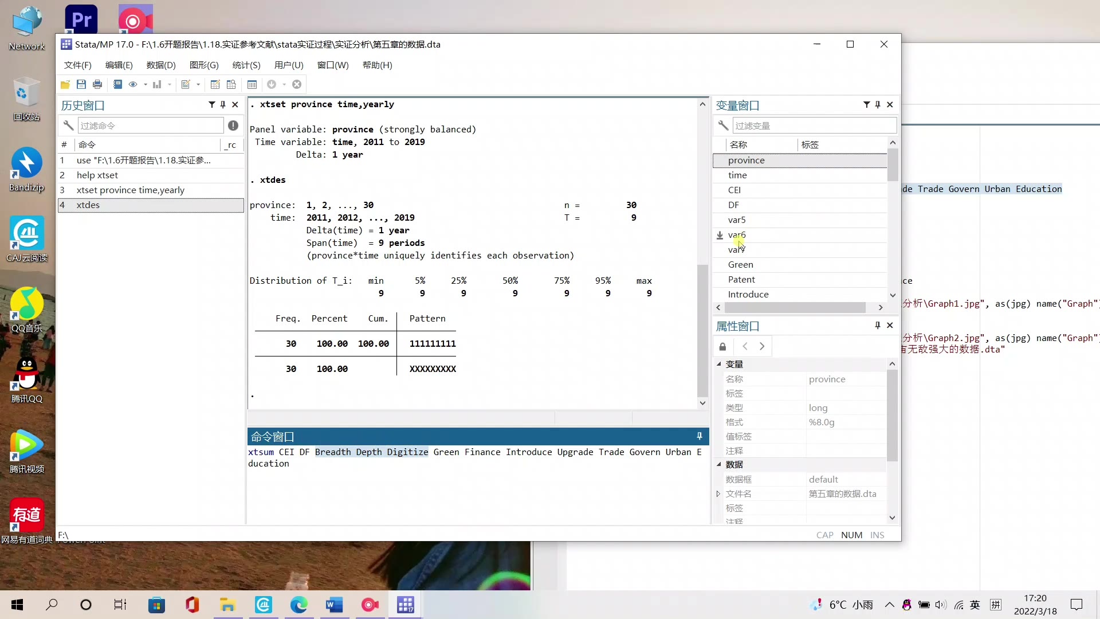Open the 统计(S) menu

[246, 65]
